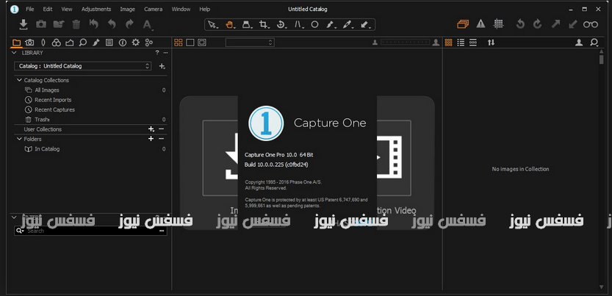
Task: Open the Camera menu
Action: pyautogui.click(x=153, y=9)
